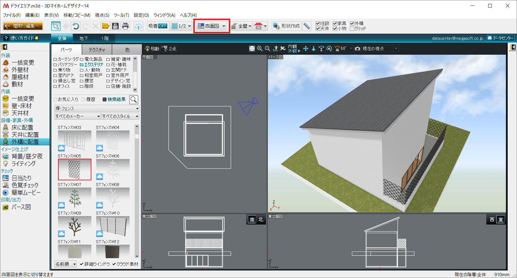The height and width of the screenshot is (278, 517).
Task: Open the ファイル(F) menu
Action: [x=12, y=15]
